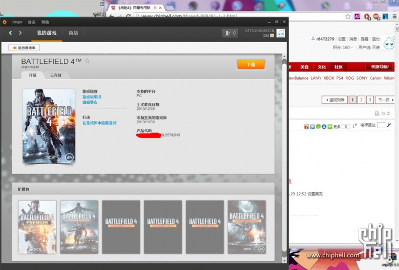This screenshot has height=270, width=399.
Task: Click the printer icon on forum page
Action: [x=377, y=114]
